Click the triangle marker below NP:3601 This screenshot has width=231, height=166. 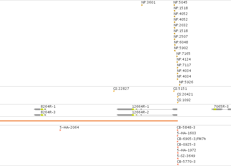pyautogui.click(x=142, y=5)
